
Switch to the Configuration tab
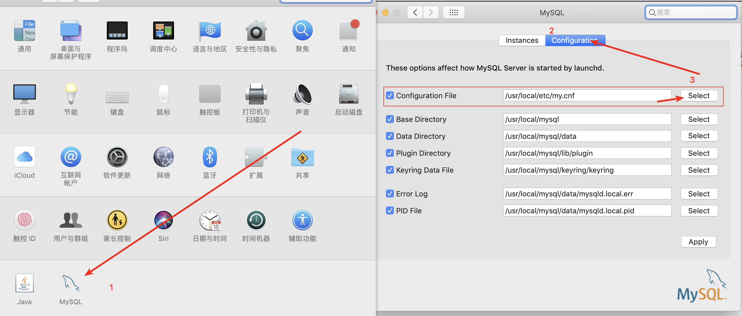point(575,40)
